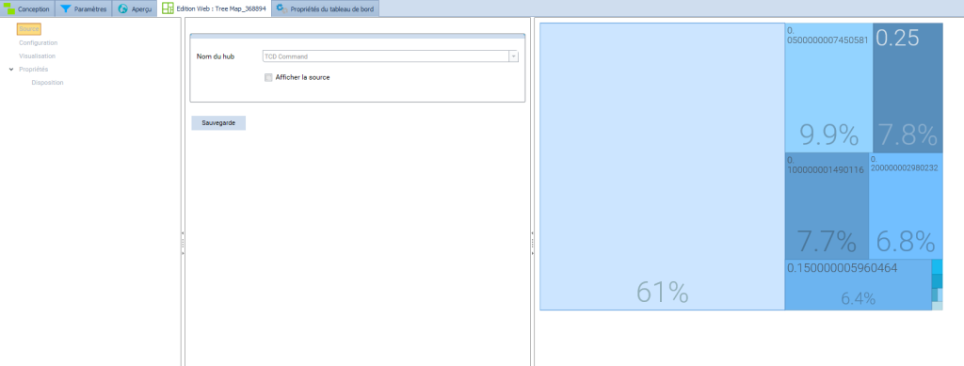964x366 pixels.
Task: Click the Paramètres funnel icon
Action: click(x=66, y=9)
